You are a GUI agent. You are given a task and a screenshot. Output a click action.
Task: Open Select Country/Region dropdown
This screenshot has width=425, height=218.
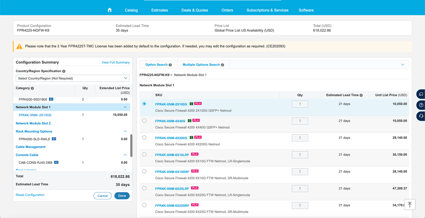click(73, 78)
